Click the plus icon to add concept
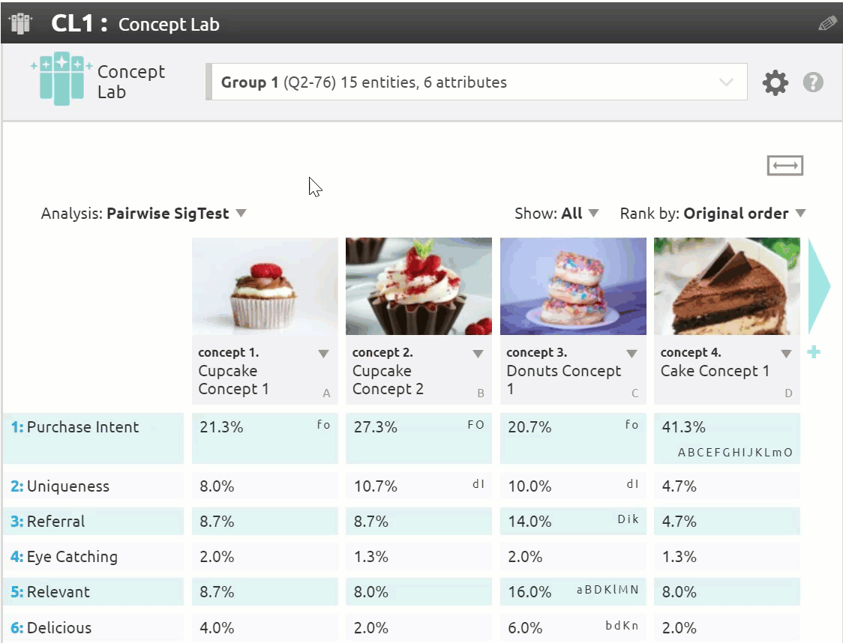 pyautogui.click(x=814, y=352)
